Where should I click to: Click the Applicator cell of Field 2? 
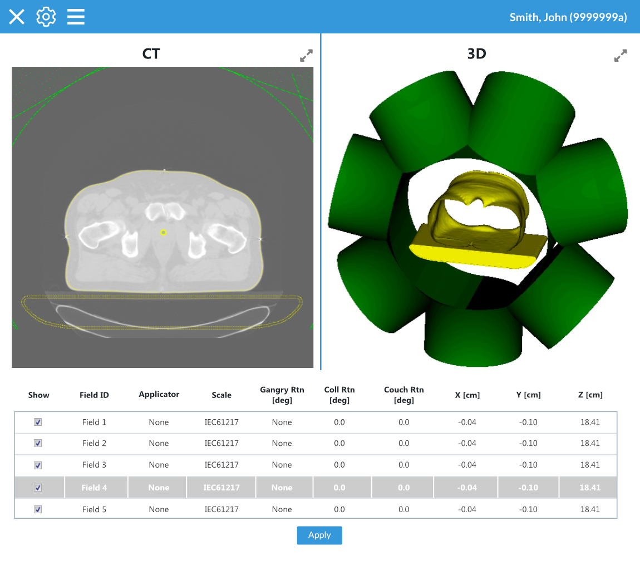tap(159, 444)
